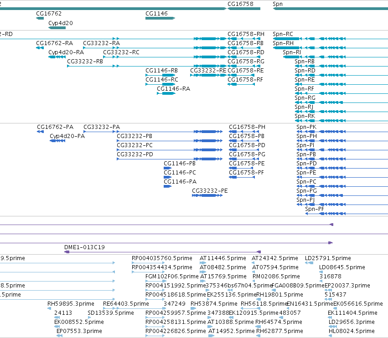The image size is (388, 338).
Task: Open transcript Spn-RC
Action: (283, 34)
